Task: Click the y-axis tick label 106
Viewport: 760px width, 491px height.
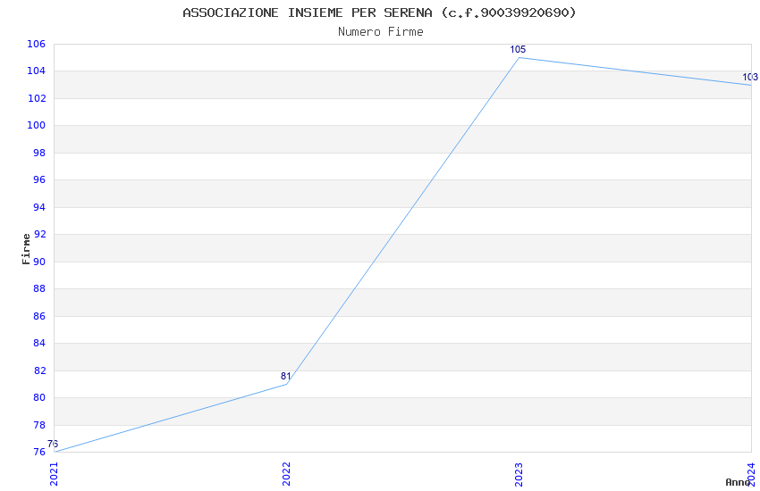Action: (x=37, y=44)
